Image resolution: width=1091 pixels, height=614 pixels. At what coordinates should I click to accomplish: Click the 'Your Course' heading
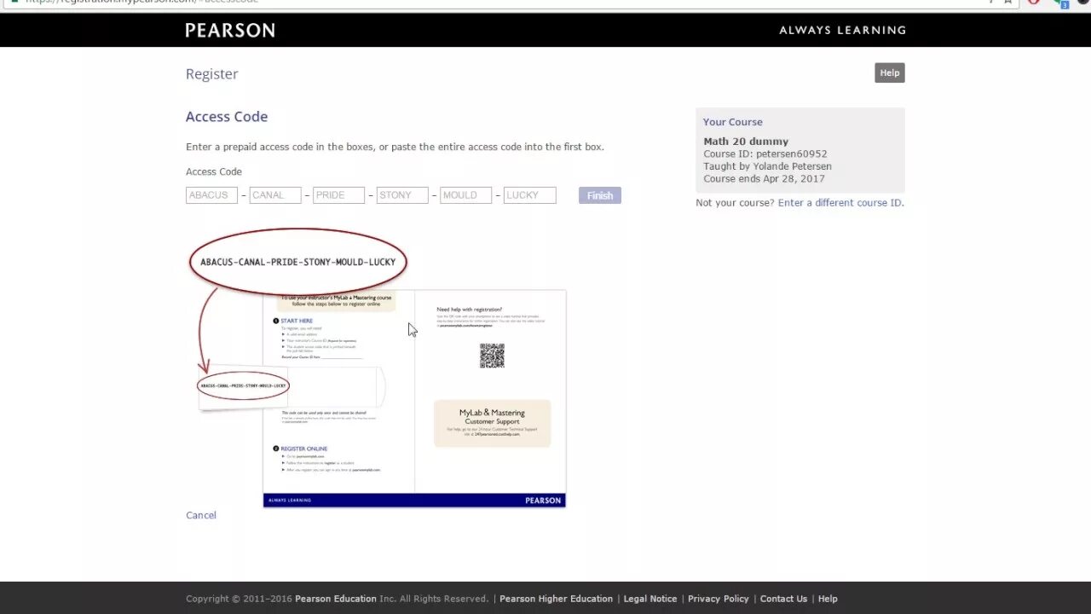(733, 122)
